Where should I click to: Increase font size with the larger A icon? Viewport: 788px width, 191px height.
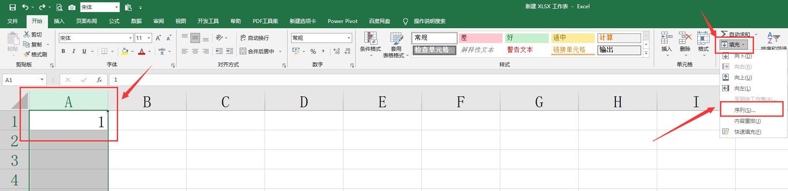(x=158, y=38)
